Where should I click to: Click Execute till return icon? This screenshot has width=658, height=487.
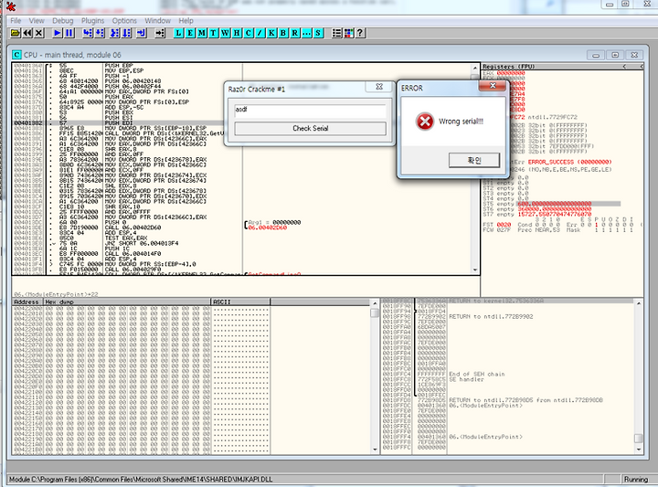point(142,33)
